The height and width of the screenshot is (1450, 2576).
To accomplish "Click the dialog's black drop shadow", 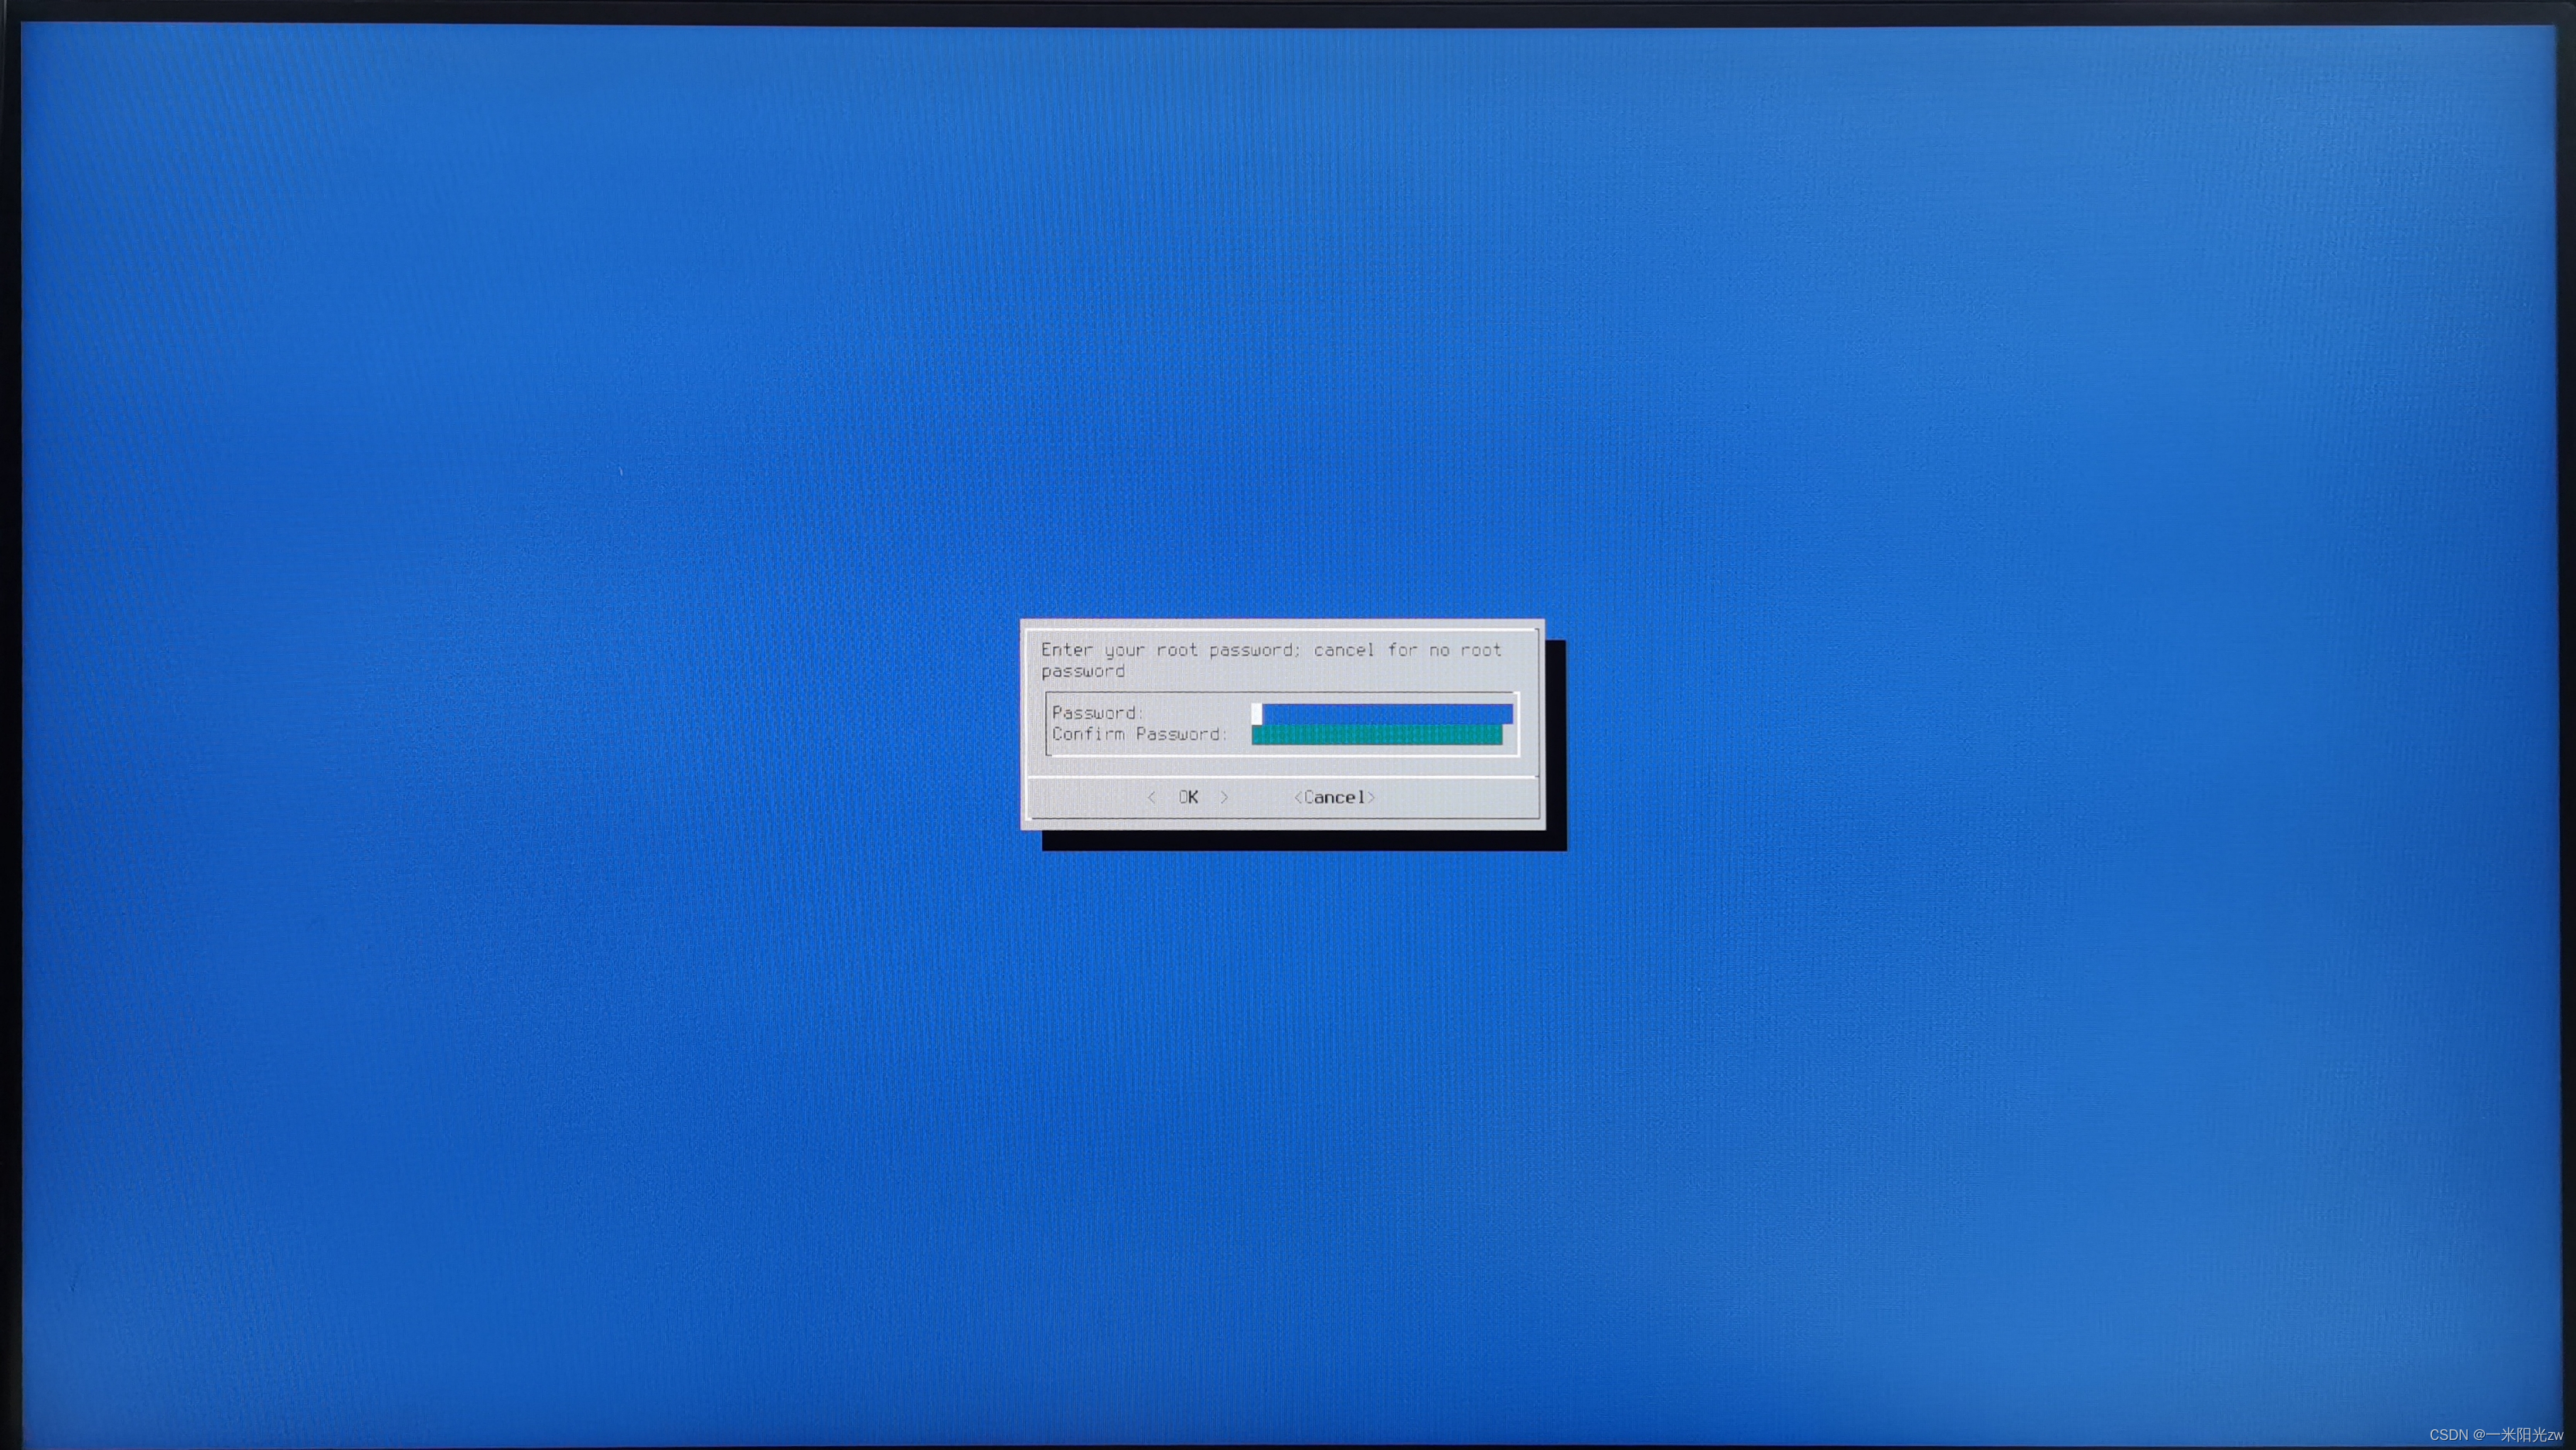I will (x=1300, y=840).
